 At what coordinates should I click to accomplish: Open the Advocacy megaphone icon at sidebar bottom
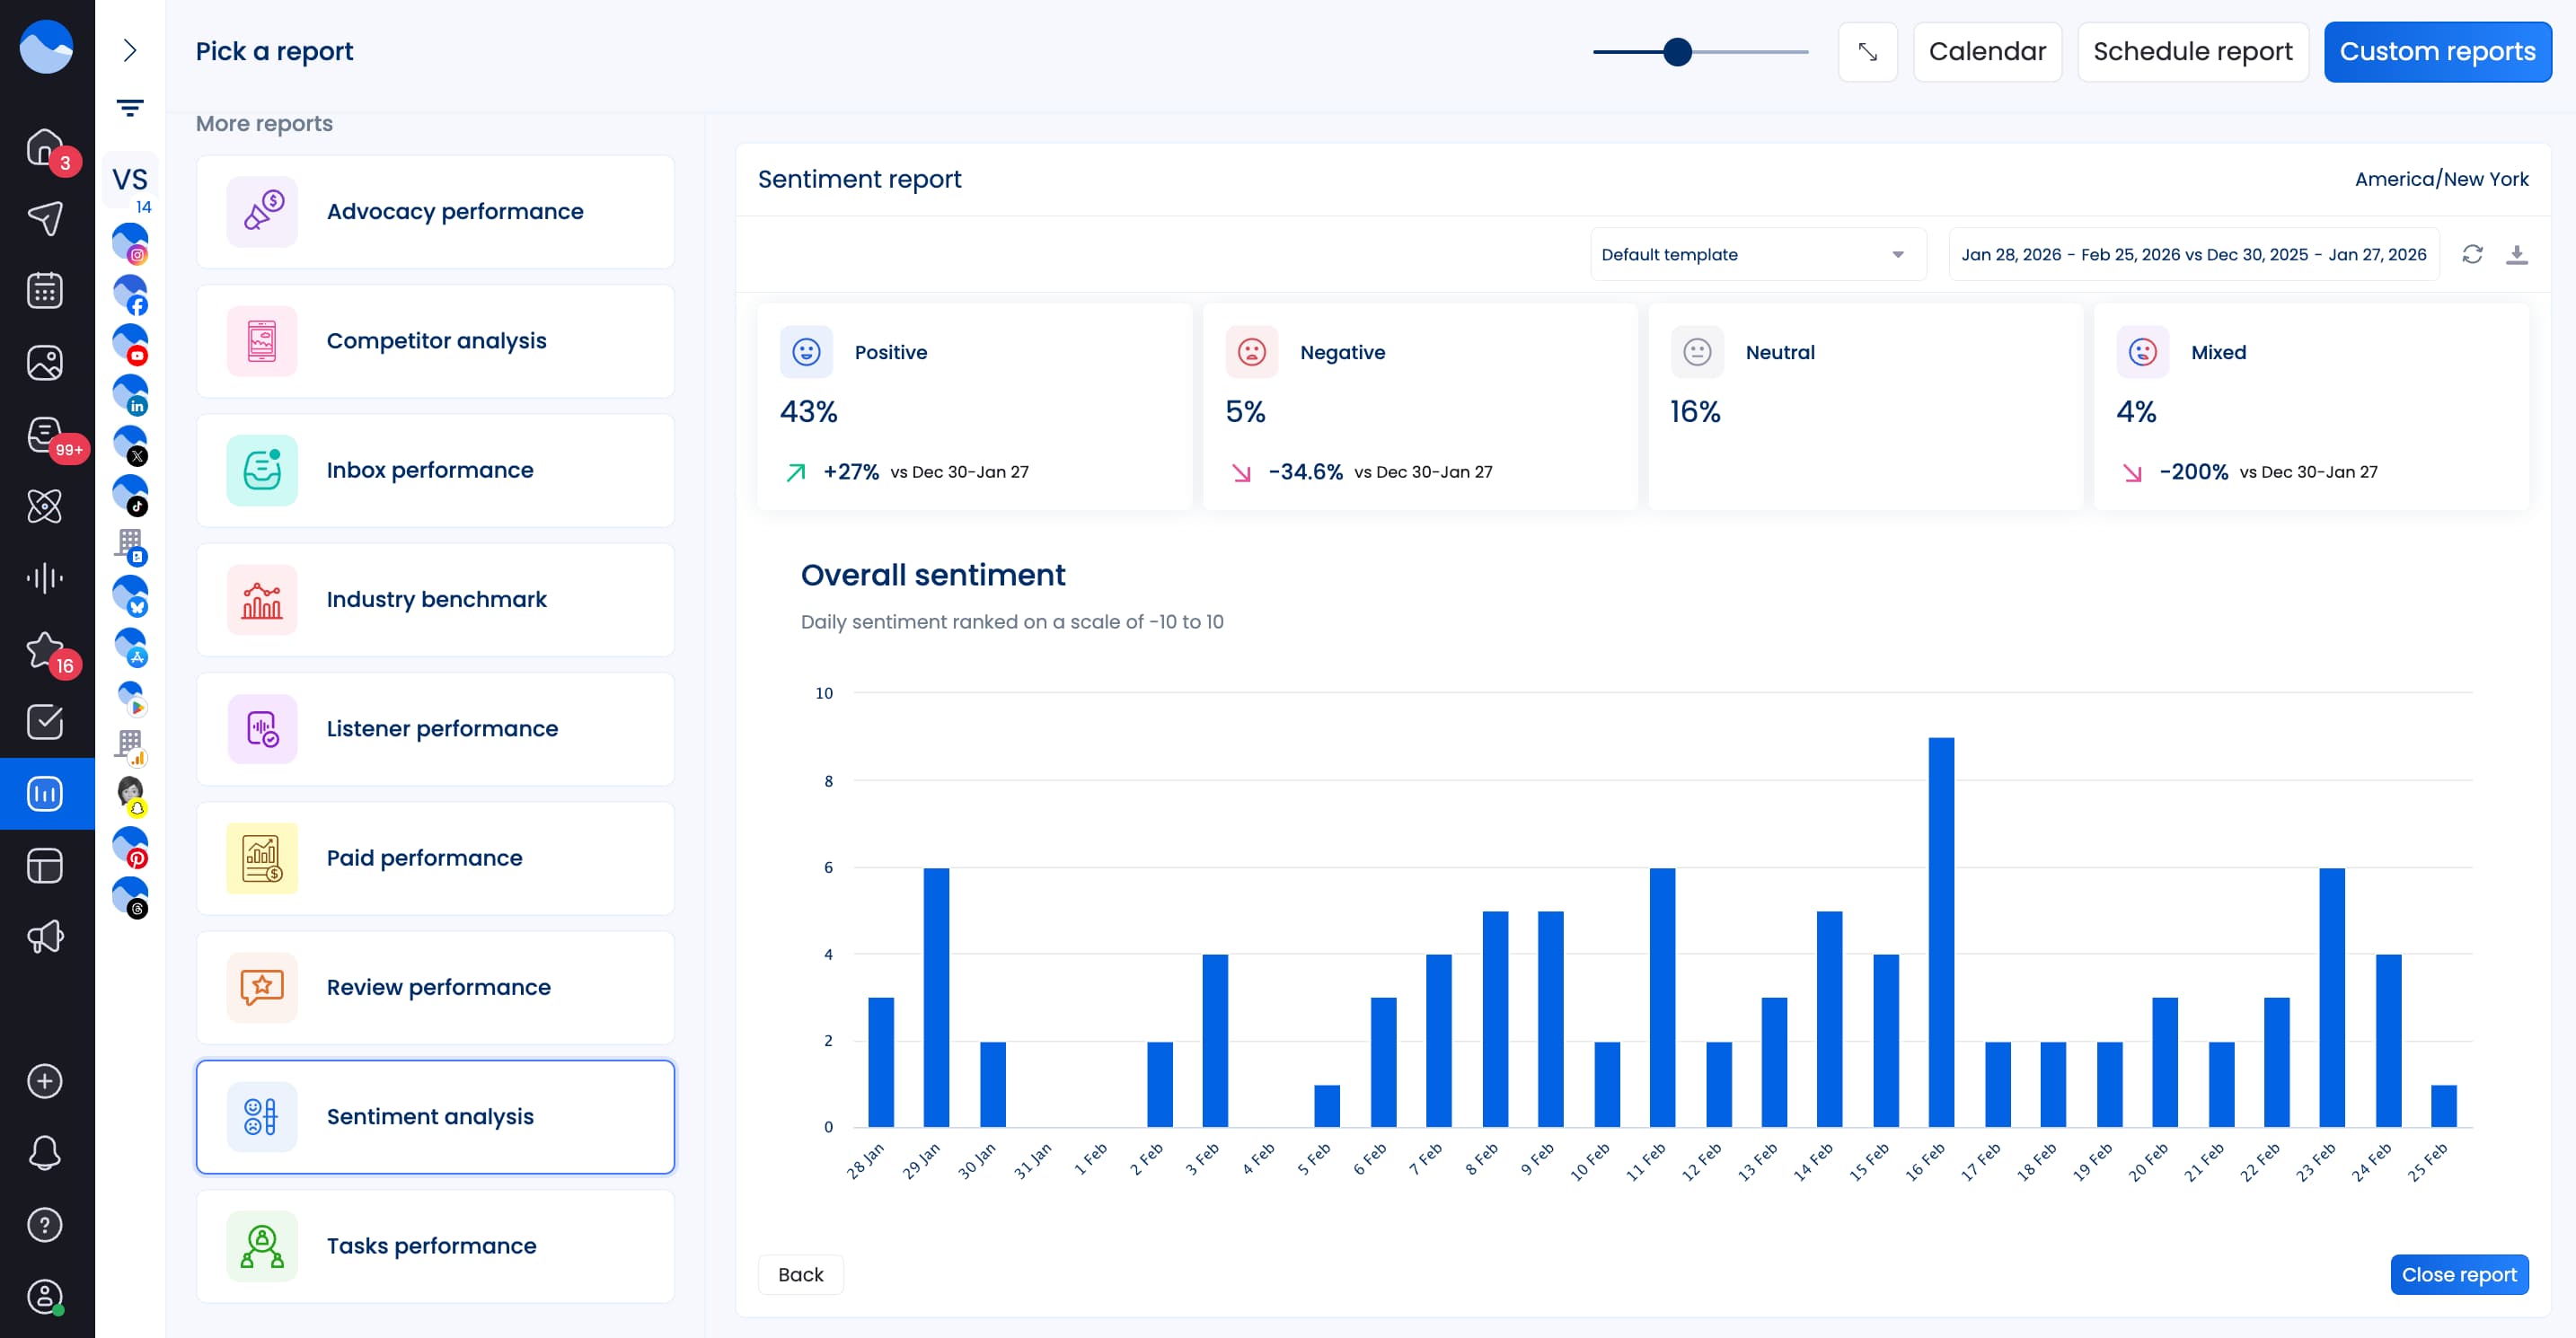click(45, 937)
